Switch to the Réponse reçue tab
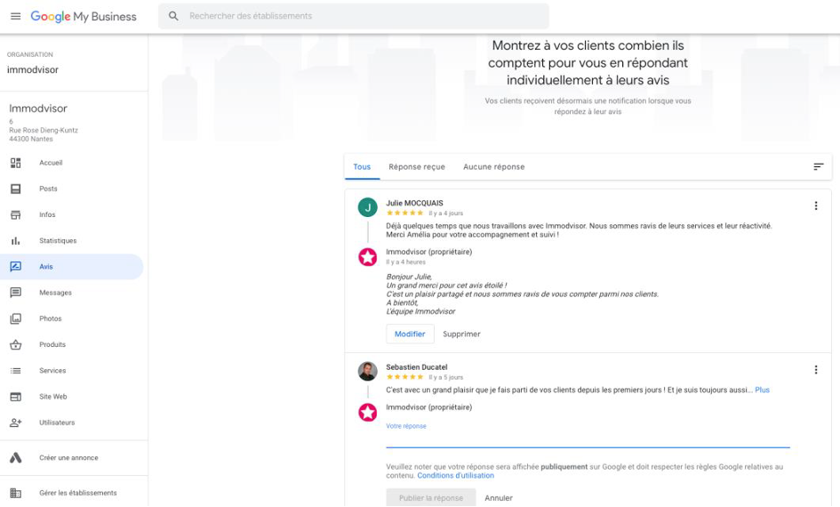 click(416, 166)
